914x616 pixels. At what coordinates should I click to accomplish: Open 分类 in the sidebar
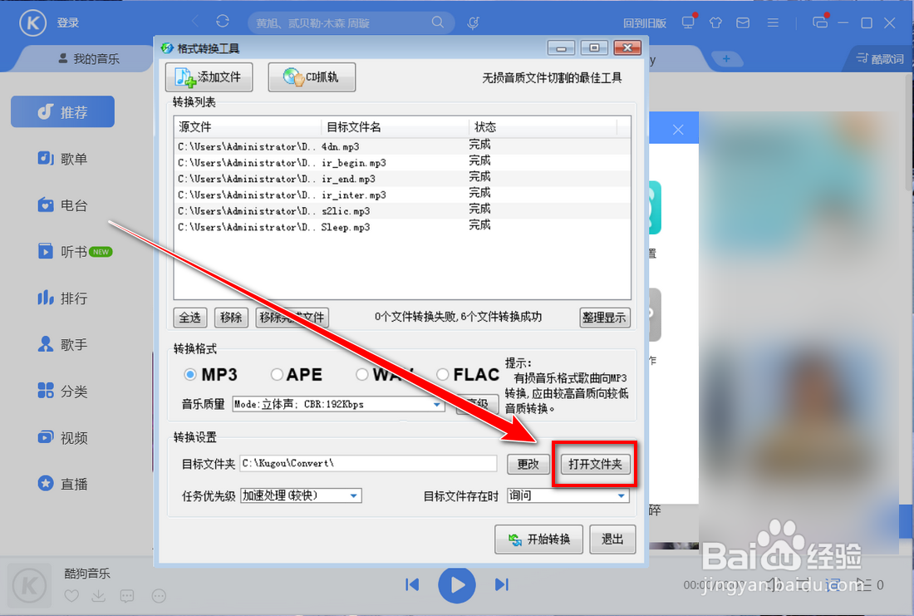[x=63, y=391]
